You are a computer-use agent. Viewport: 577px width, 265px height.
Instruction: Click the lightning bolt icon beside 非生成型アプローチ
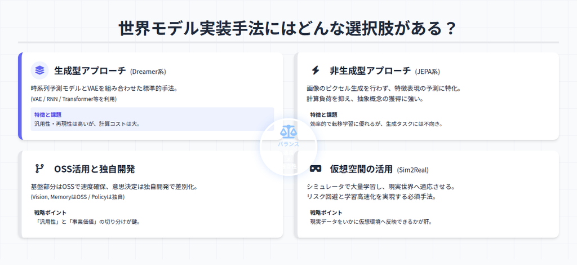pos(316,70)
